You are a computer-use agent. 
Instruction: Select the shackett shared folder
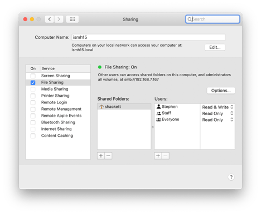click(x=124, y=107)
